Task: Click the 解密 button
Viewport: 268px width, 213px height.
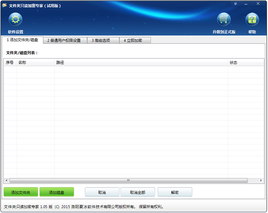Action: (x=175, y=192)
